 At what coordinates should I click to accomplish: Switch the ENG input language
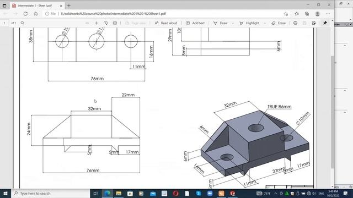(321, 193)
